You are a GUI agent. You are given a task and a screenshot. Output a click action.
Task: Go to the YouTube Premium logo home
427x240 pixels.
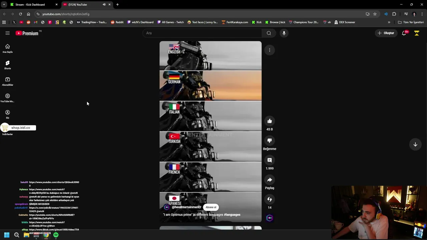click(27, 33)
